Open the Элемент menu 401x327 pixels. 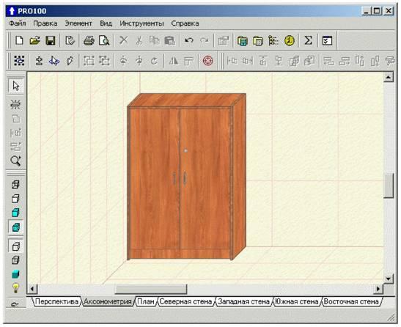click(x=78, y=23)
